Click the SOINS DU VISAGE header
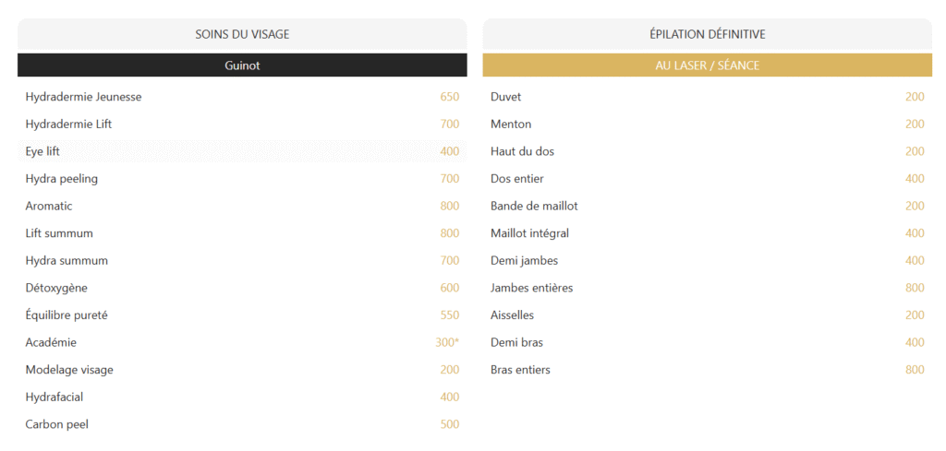This screenshot has height=451, width=946. pos(242,34)
